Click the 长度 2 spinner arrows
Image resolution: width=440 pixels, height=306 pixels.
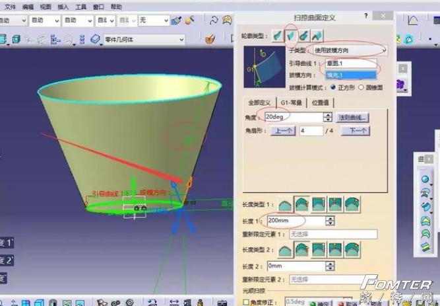330,266
